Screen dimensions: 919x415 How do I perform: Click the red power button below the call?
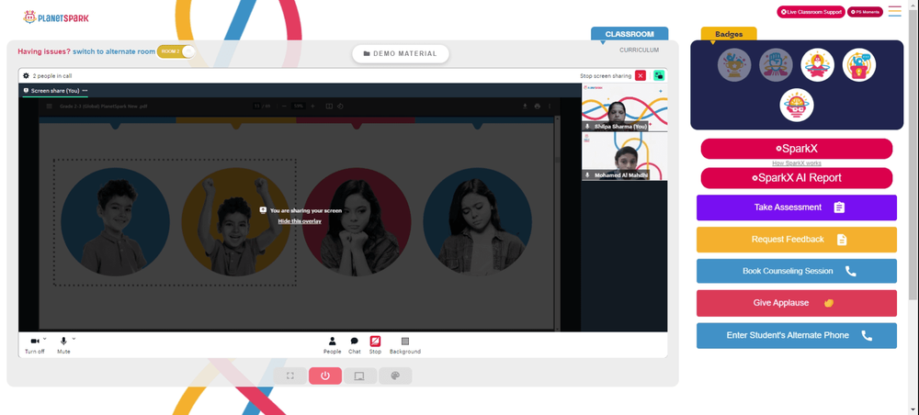325,376
